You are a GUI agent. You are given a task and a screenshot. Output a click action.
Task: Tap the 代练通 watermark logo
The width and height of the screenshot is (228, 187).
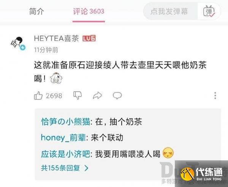pyautogui.click(x=201, y=174)
